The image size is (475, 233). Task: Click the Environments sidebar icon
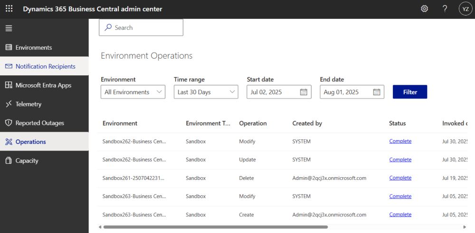[x=9, y=47]
